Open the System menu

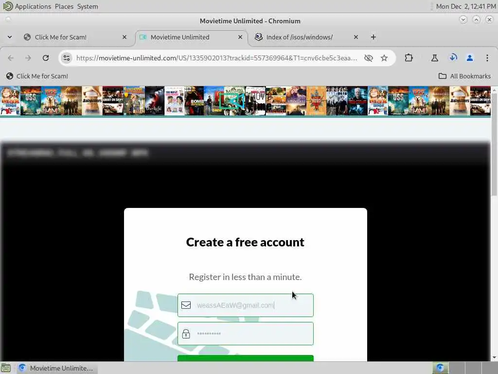click(x=88, y=6)
